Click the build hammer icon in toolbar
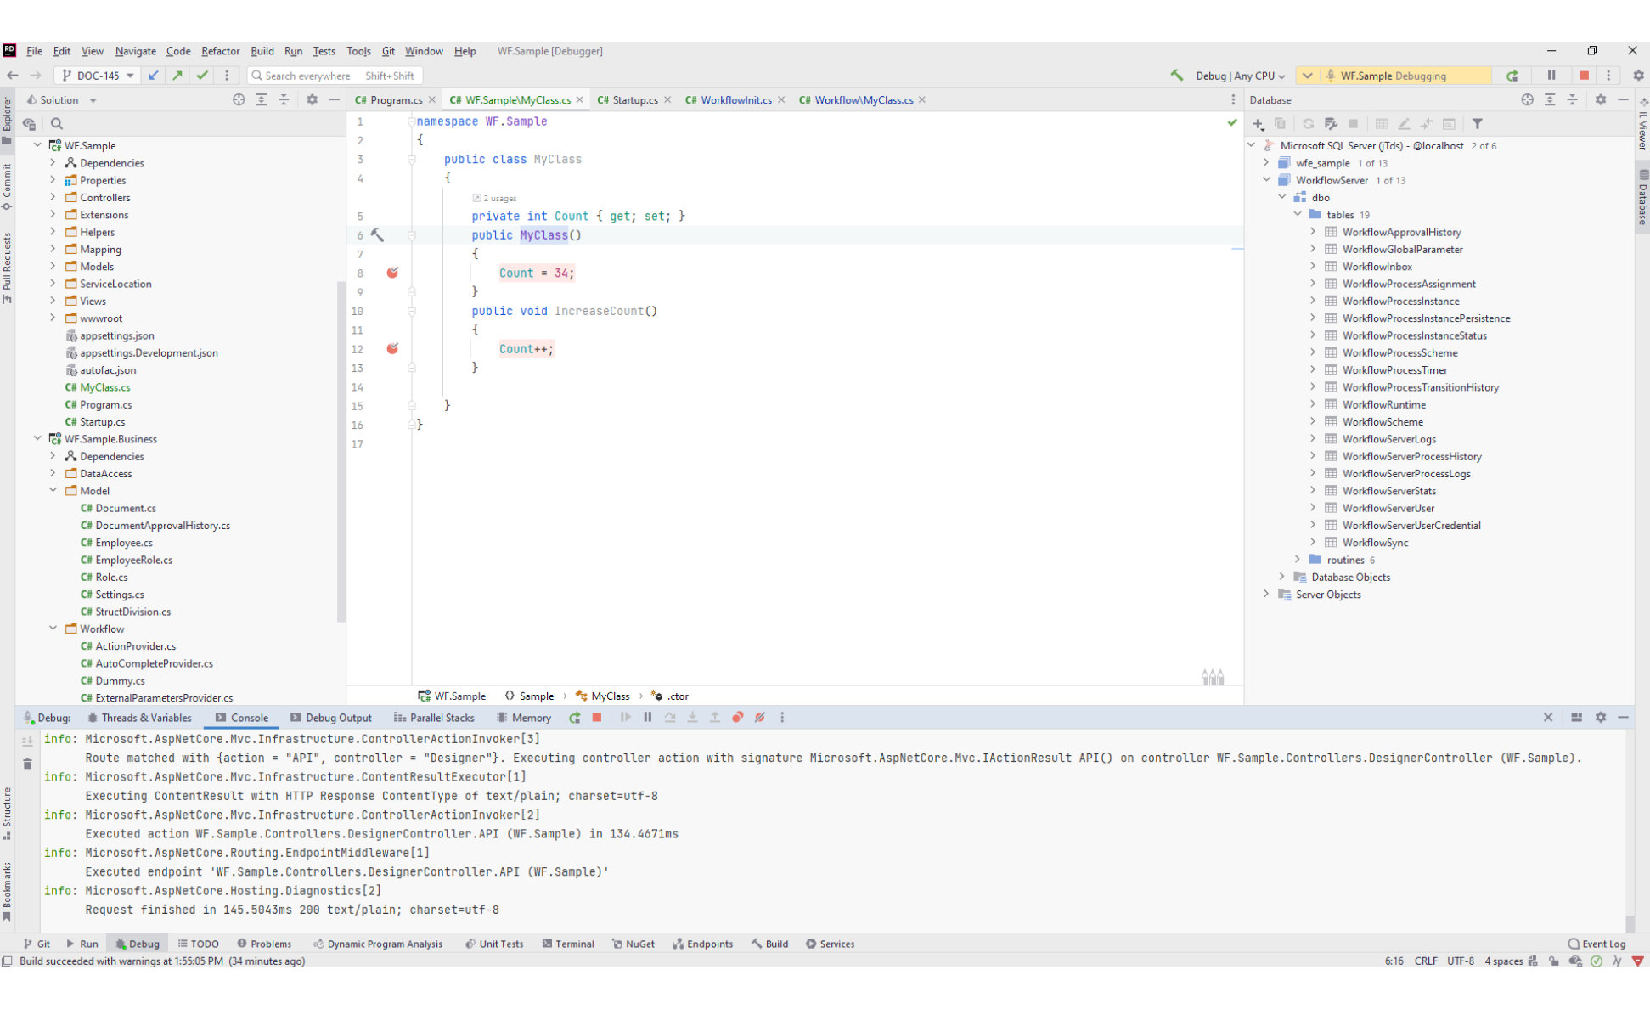The height and width of the screenshot is (1009, 1650). tap(1176, 76)
